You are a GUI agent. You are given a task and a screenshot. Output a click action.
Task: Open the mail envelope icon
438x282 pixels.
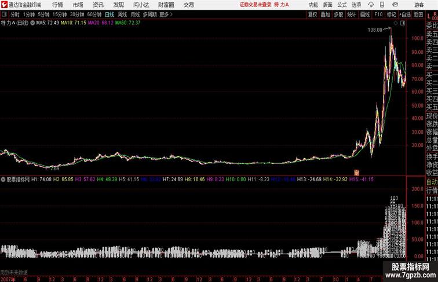[x=395, y=5]
